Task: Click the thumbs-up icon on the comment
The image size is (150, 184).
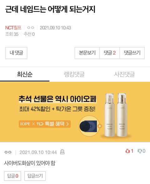Action: click(127, 151)
